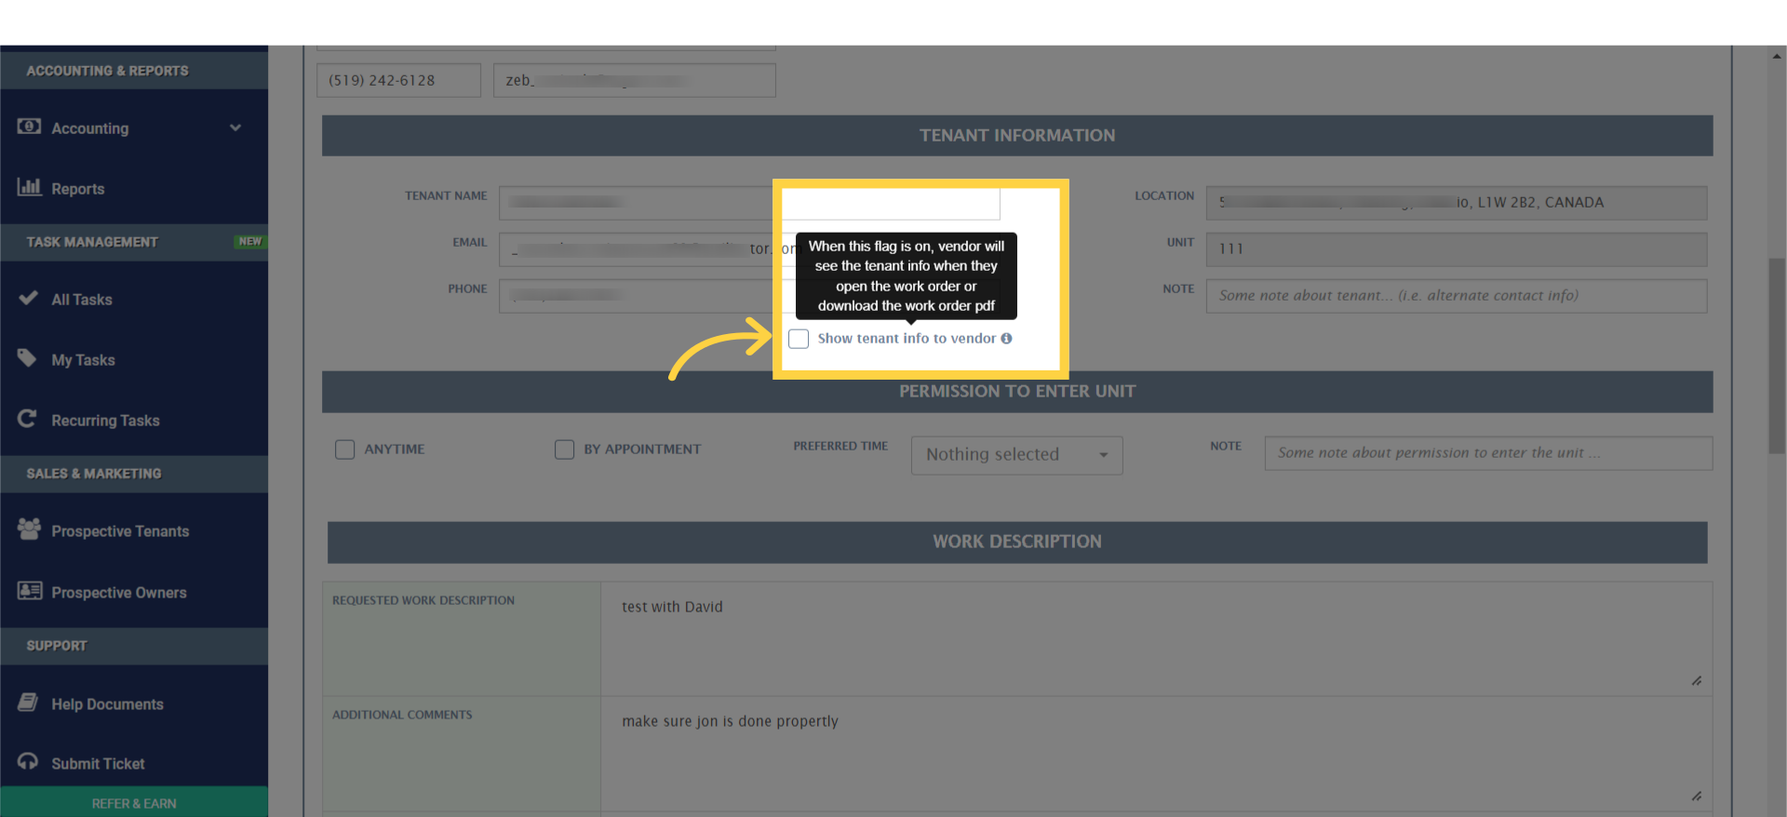Click the tenant EMAIL field
The width and height of the screenshot is (1787, 817).
(x=749, y=249)
